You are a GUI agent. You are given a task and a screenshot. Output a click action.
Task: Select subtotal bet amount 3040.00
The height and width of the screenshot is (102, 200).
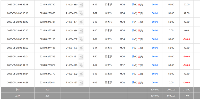pos(155,90)
